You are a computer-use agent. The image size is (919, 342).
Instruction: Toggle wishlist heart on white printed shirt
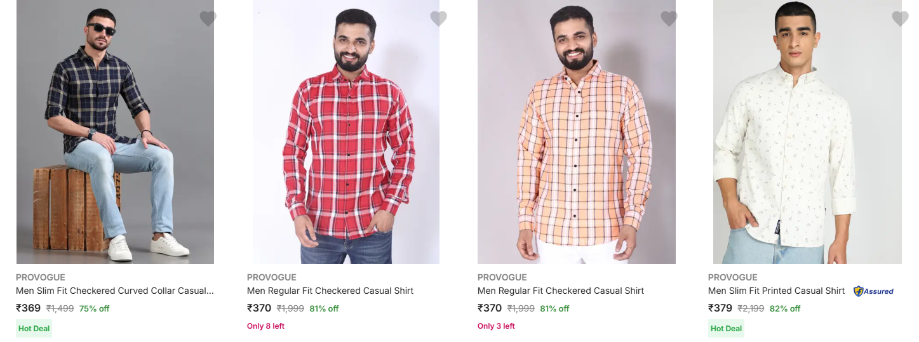(900, 18)
